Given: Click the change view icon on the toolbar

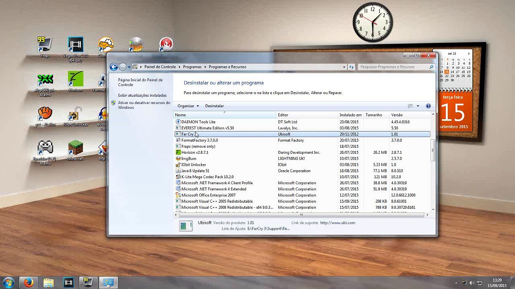Looking at the screenshot, I should tap(410, 106).
